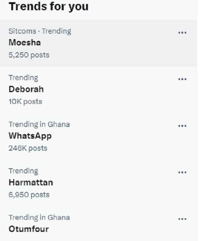View the WhatsApp trending topic
Viewport: 219px width, 241px height.
click(x=30, y=136)
